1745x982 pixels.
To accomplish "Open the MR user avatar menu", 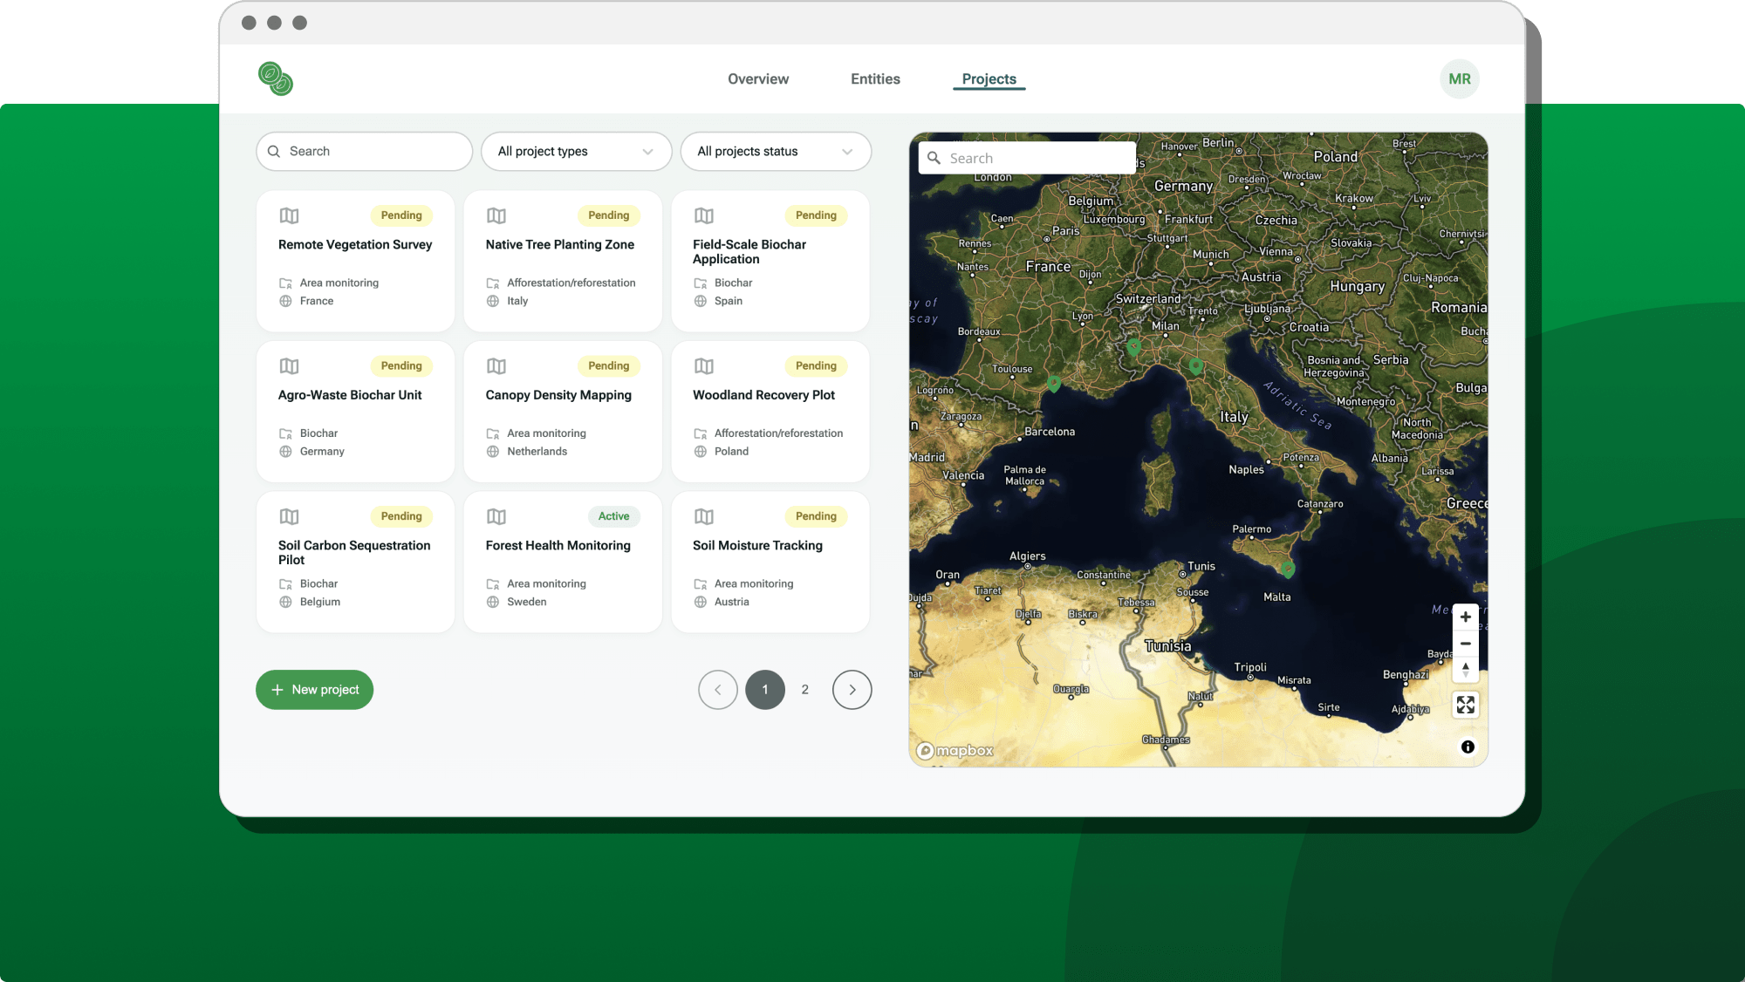I will click(1460, 78).
